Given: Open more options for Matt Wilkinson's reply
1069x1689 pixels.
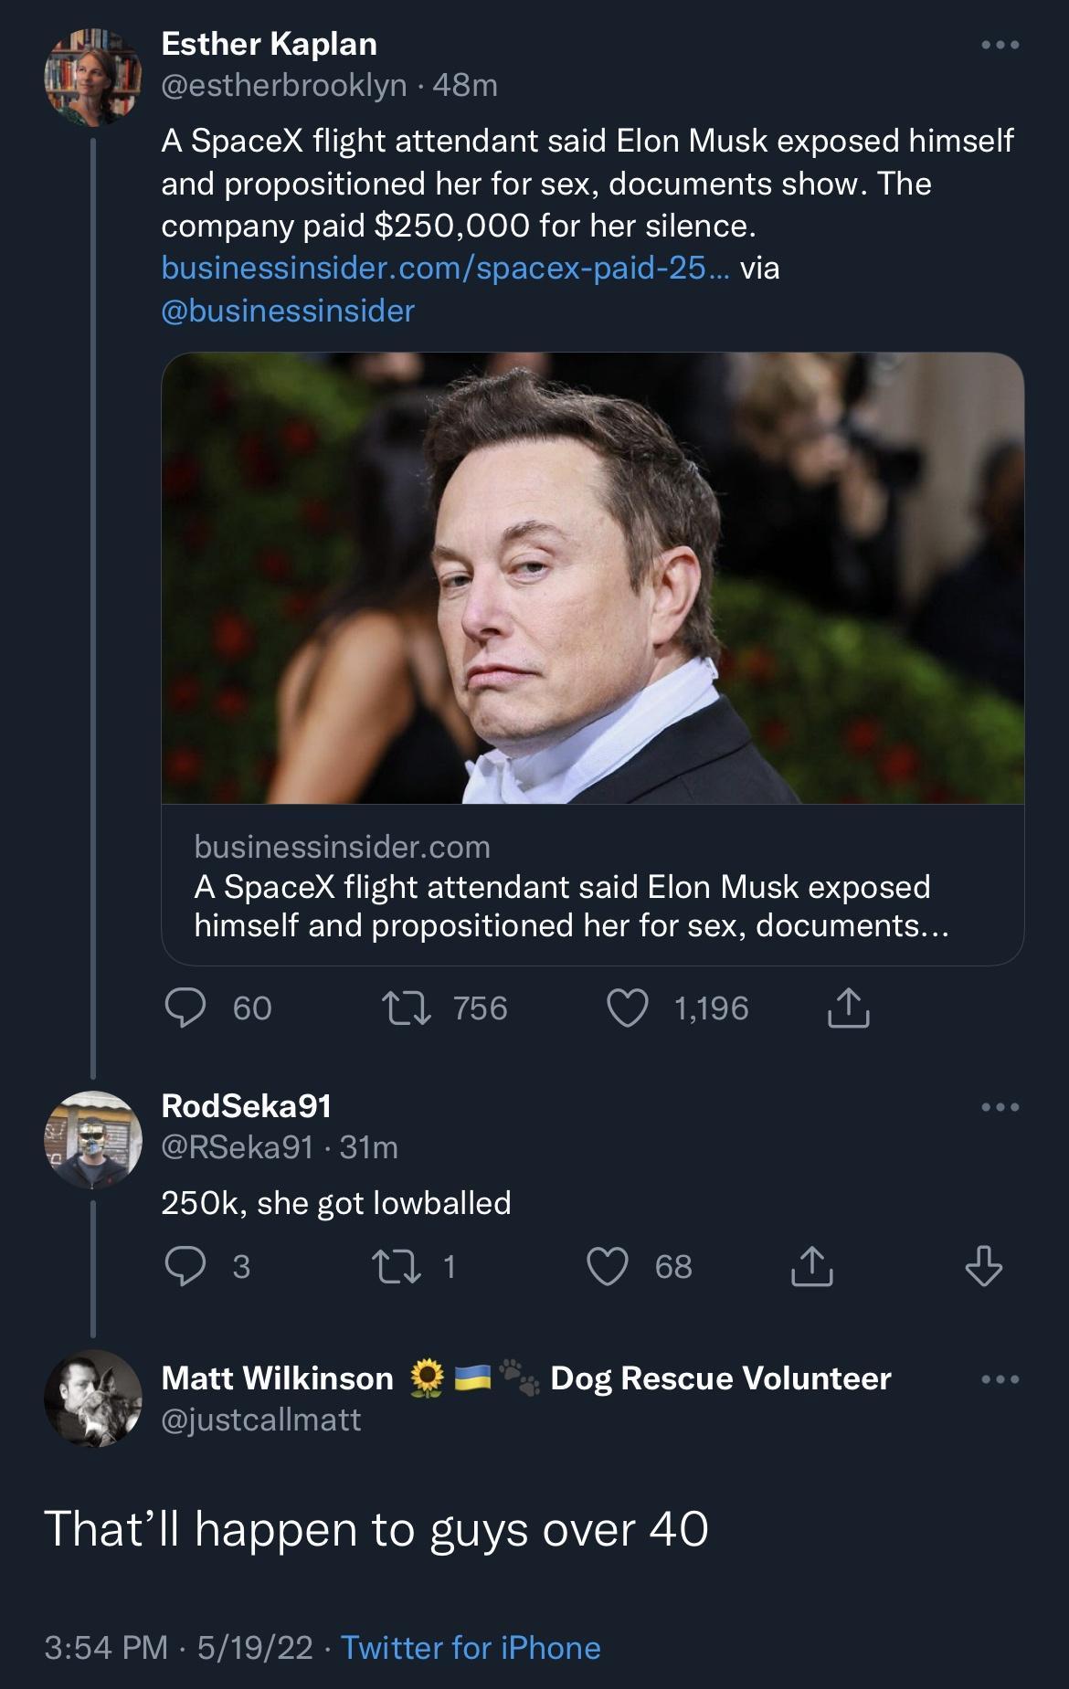Looking at the screenshot, I should (1003, 1381).
